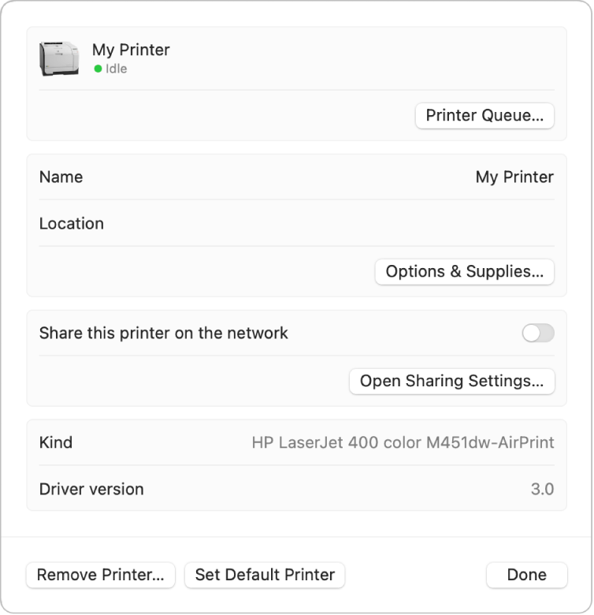
Task: Click the green Idle status indicator
Action: click(98, 69)
